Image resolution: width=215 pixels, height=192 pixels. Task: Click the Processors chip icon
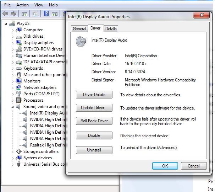point(19,100)
